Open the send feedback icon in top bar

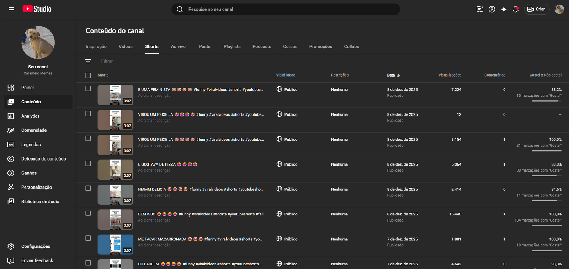coord(480,9)
